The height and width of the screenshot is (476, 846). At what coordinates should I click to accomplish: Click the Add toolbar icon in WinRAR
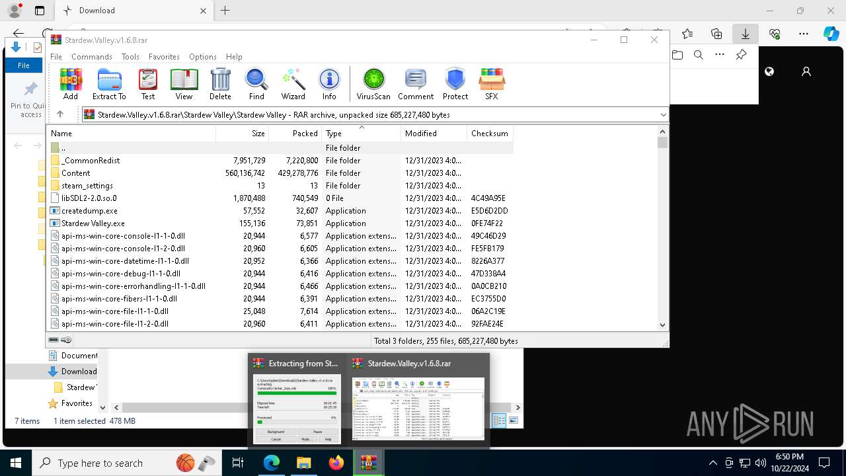click(71, 84)
